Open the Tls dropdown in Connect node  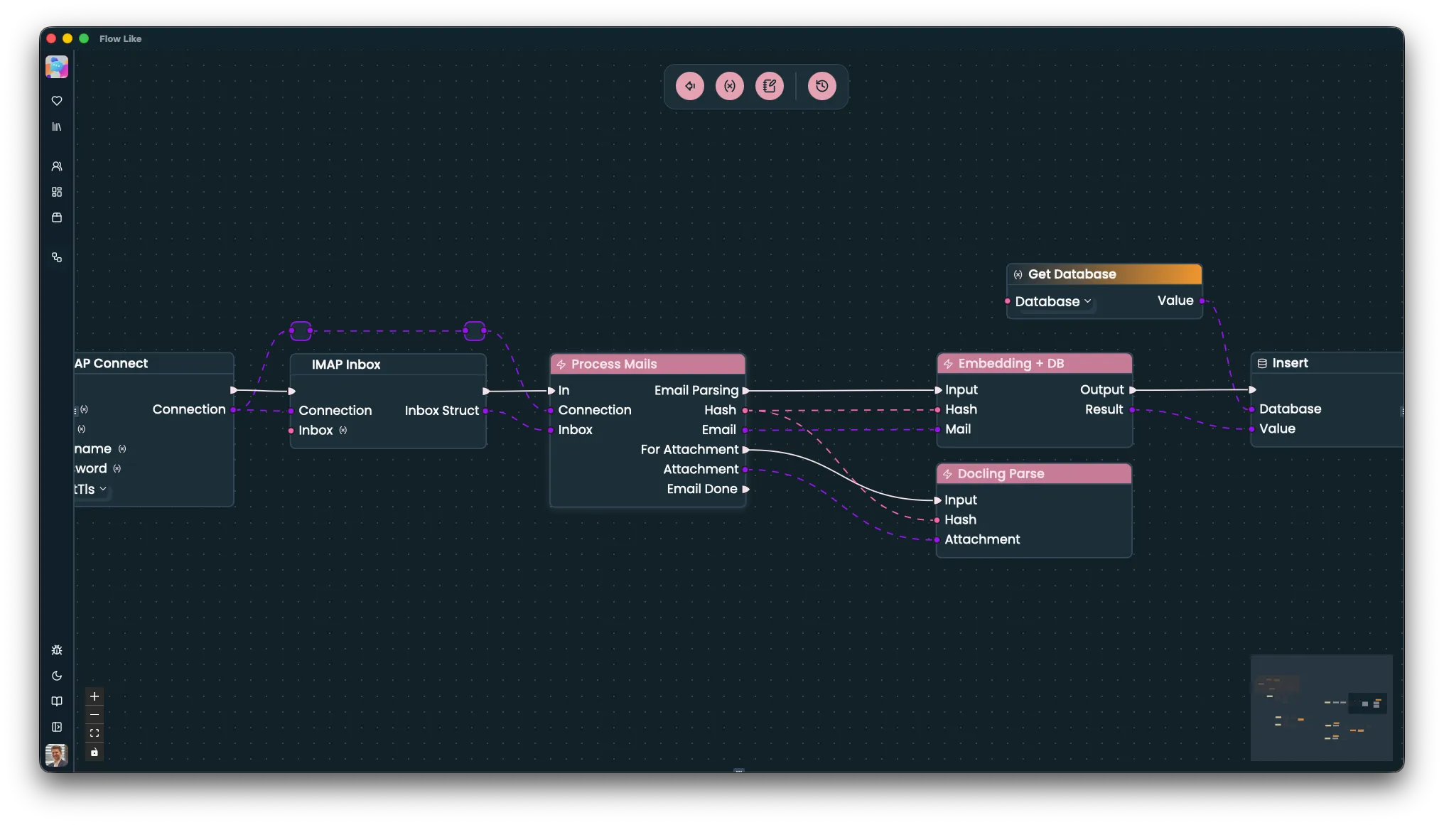click(x=91, y=489)
